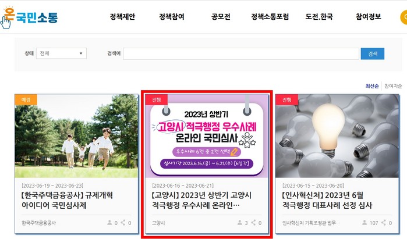Sort the list by 최신순
The image size is (407, 239).
(x=372, y=86)
